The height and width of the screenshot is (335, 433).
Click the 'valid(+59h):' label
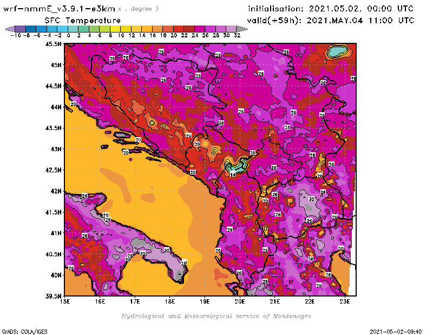pos(274,21)
